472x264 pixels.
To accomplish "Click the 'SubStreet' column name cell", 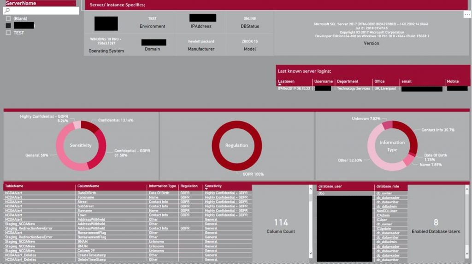I will [x=85, y=206].
